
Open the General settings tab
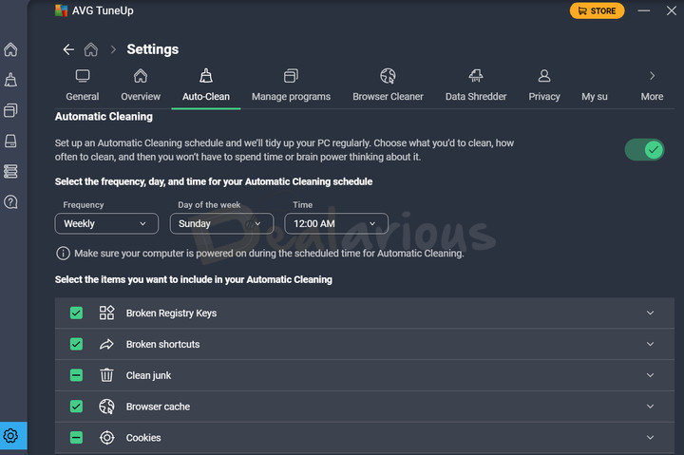coord(82,85)
